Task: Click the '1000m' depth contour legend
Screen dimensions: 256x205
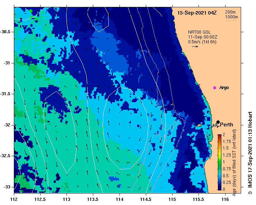Action: [x=231, y=17]
